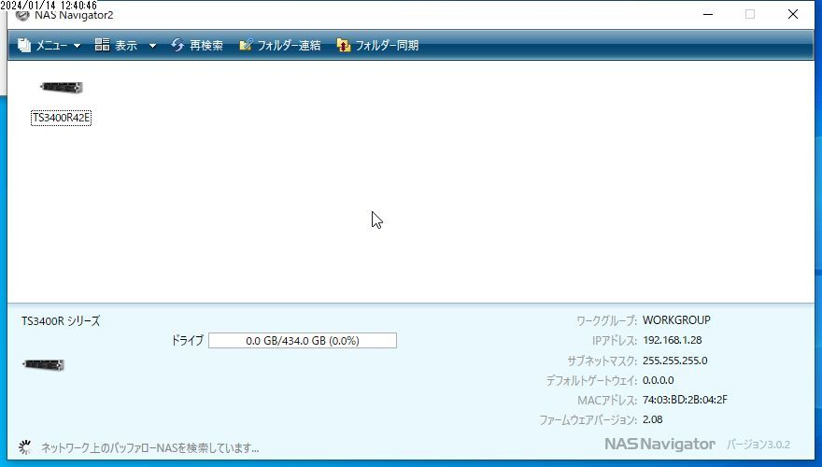This screenshot has width=822, height=467.
Task: Click the TS3400R シリーズ heading
Action: [61, 321]
